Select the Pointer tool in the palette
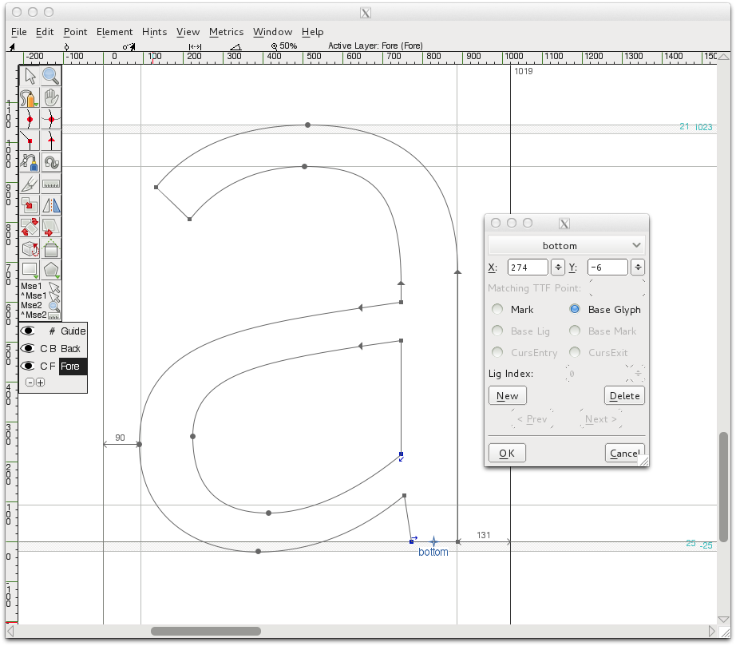 point(30,76)
